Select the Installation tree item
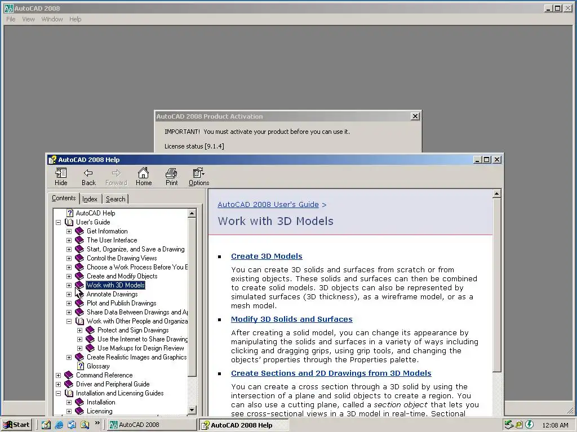 (x=101, y=402)
